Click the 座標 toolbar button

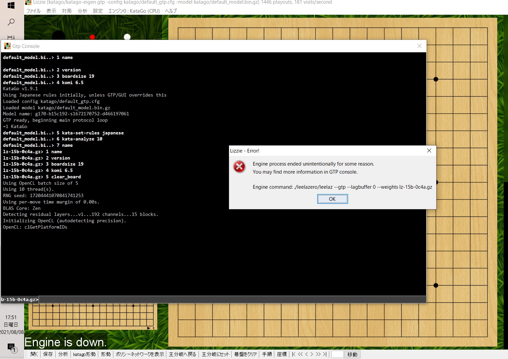(282, 354)
